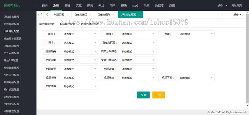Open 开放API配置 in sidebar
The height and width of the screenshot is (115, 249).
pos(11,61)
